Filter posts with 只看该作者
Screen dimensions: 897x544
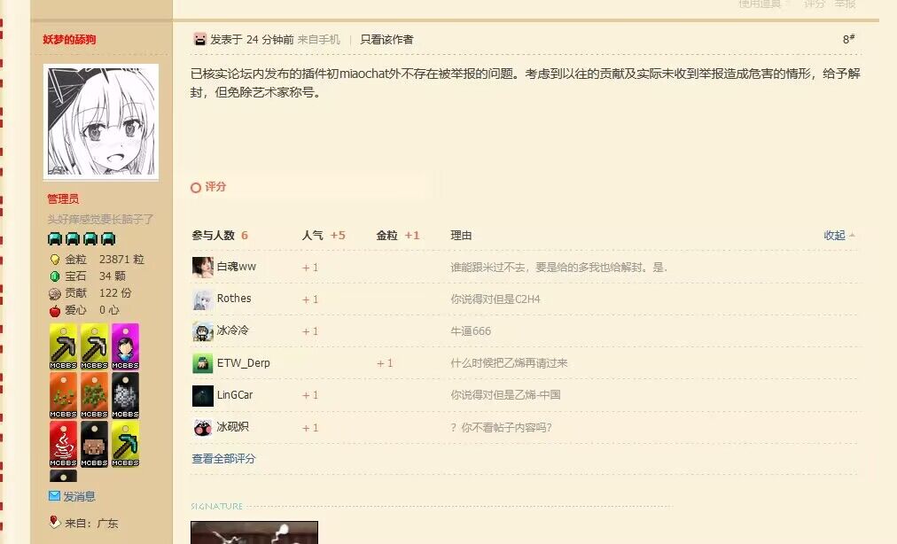tap(386, 40)
